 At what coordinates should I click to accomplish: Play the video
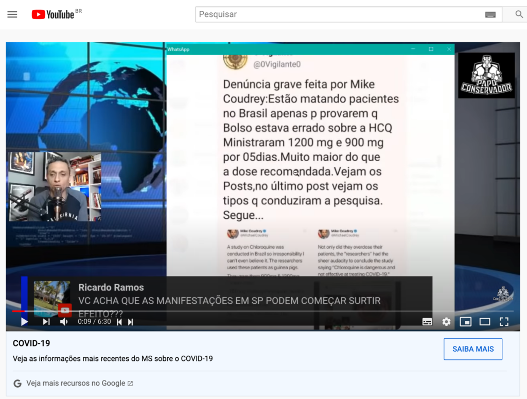tap(24, 322)
